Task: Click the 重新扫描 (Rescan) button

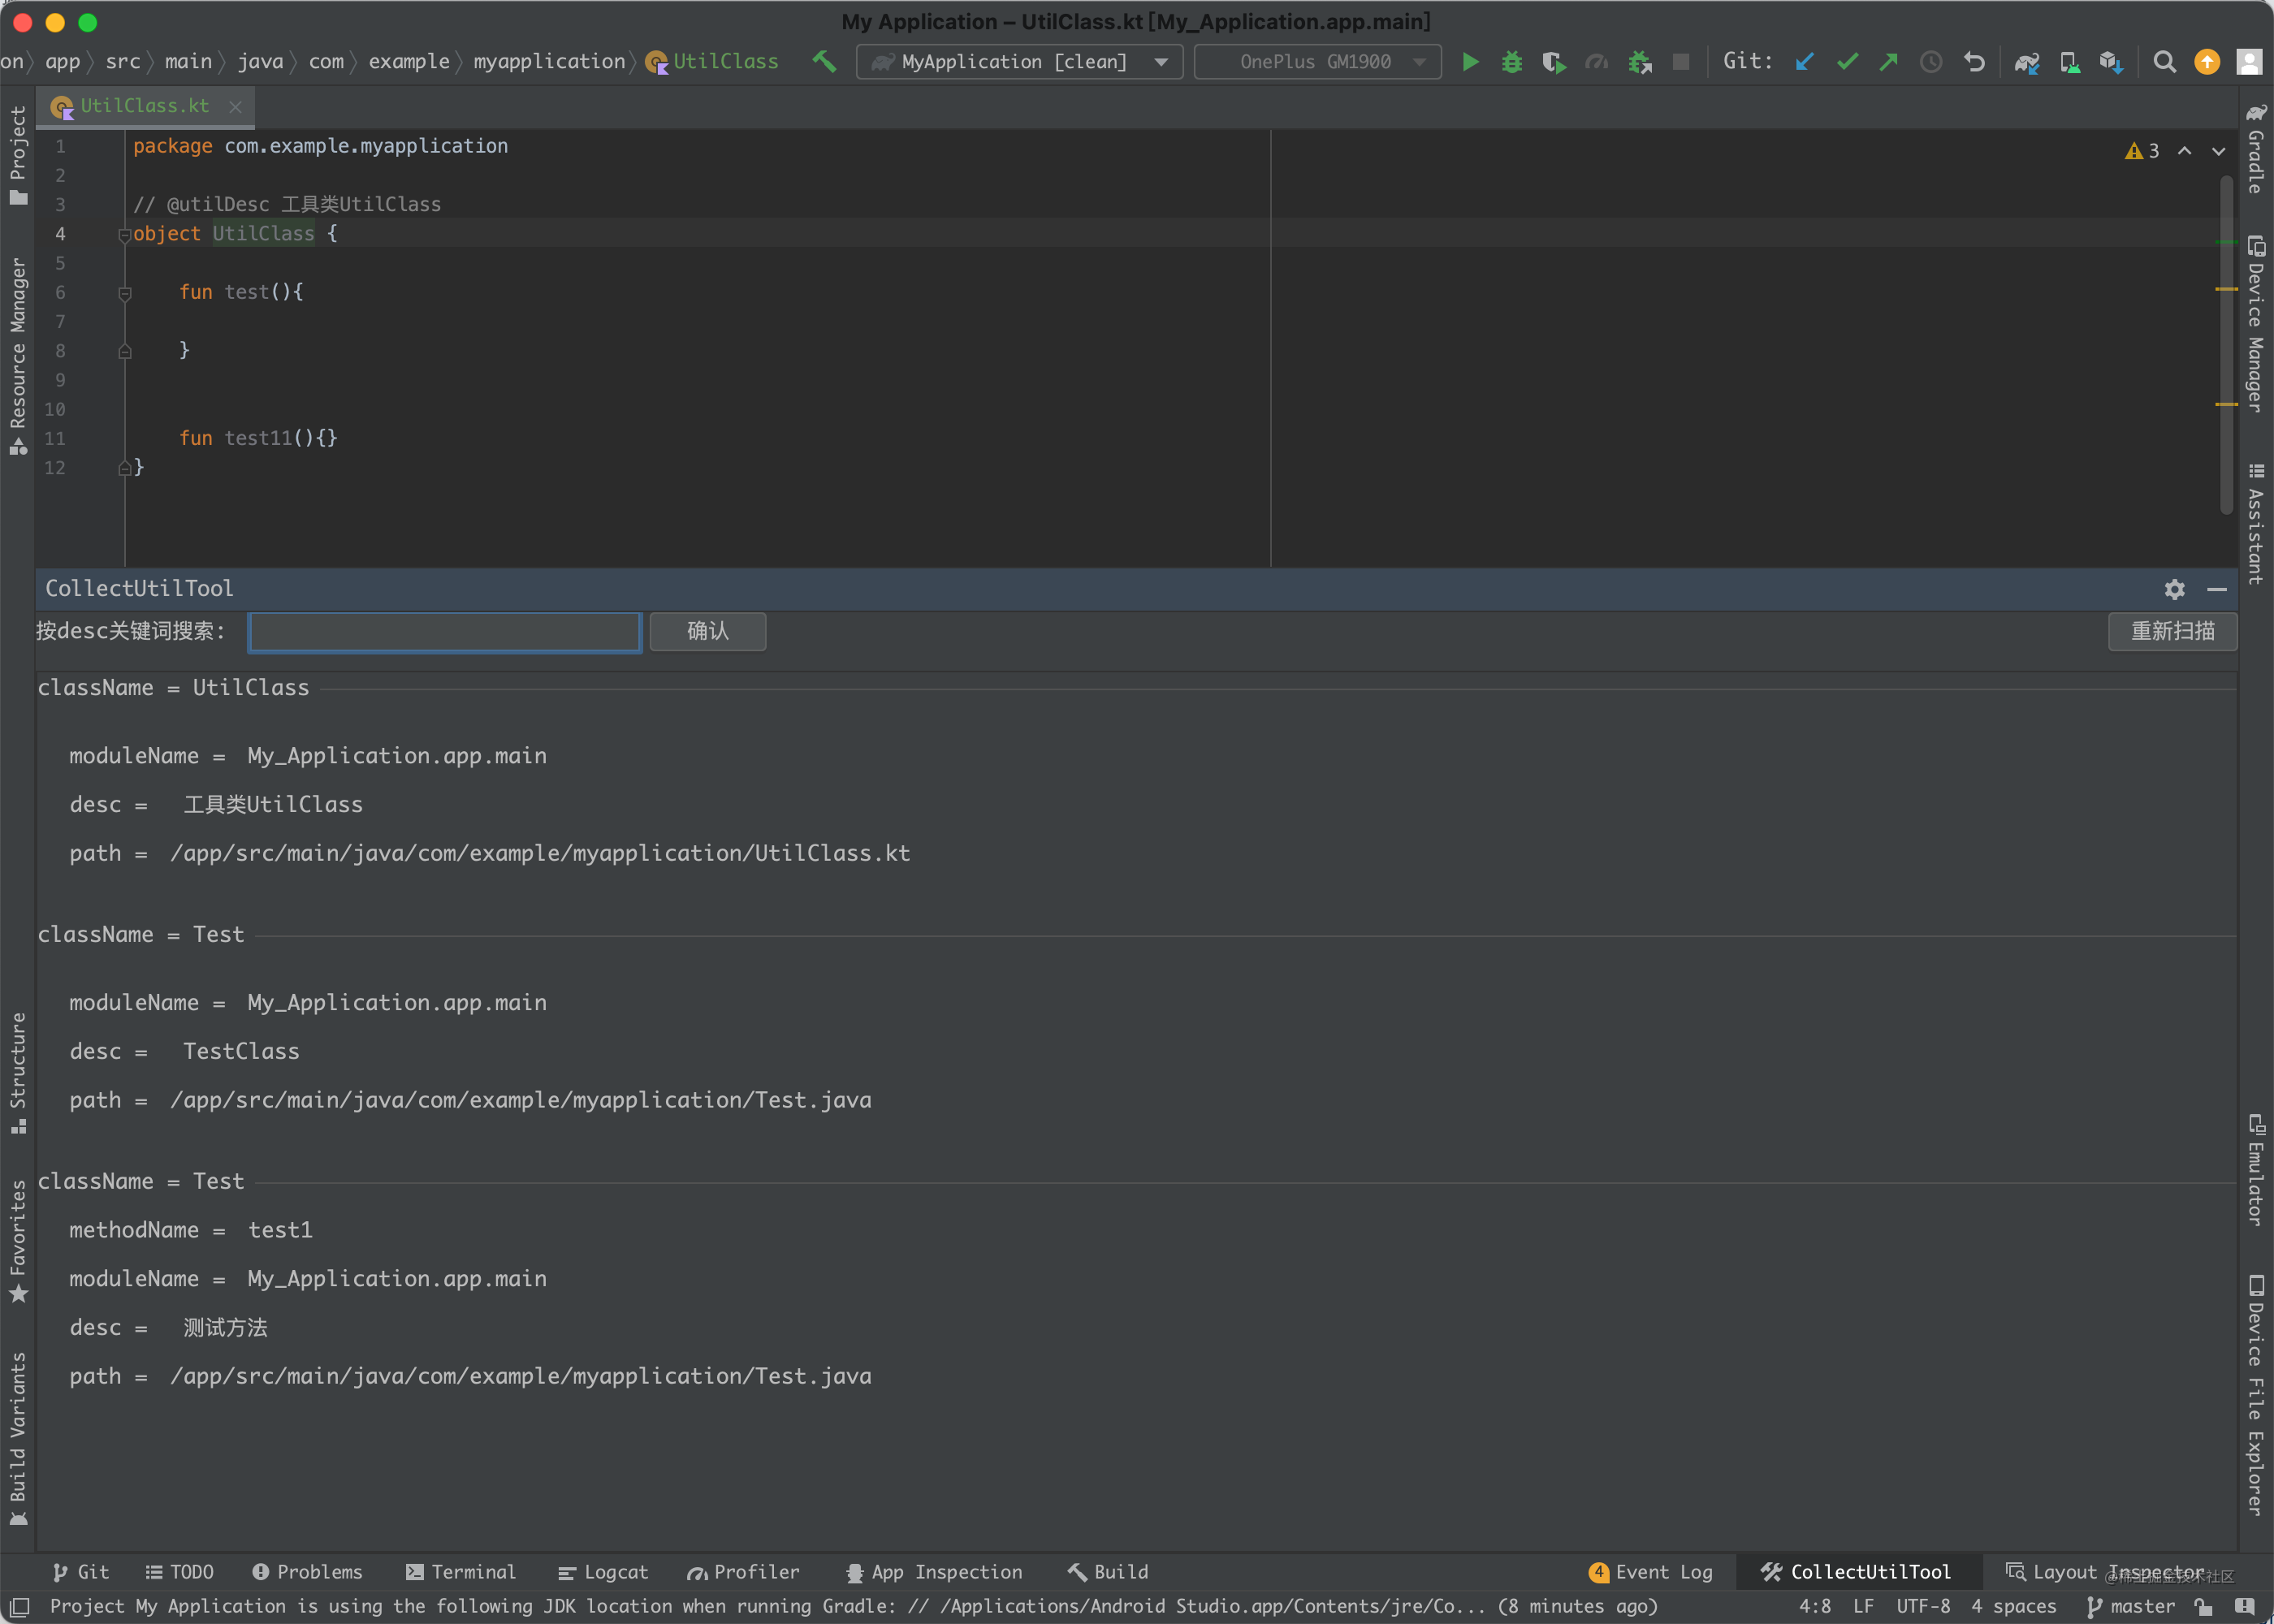Action: (x=2174, y=629)
